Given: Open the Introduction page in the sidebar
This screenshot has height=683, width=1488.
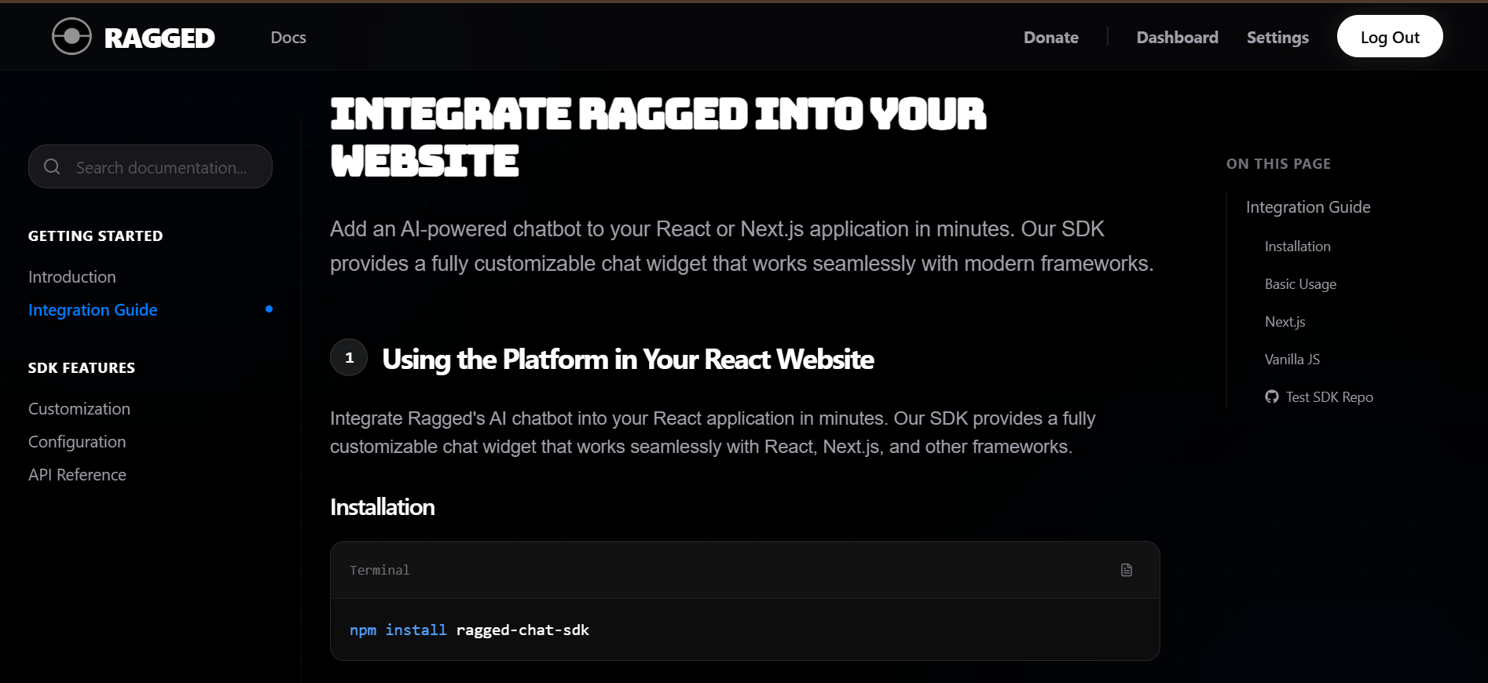Looking at the screenshot, I should (x=71, y=276).
